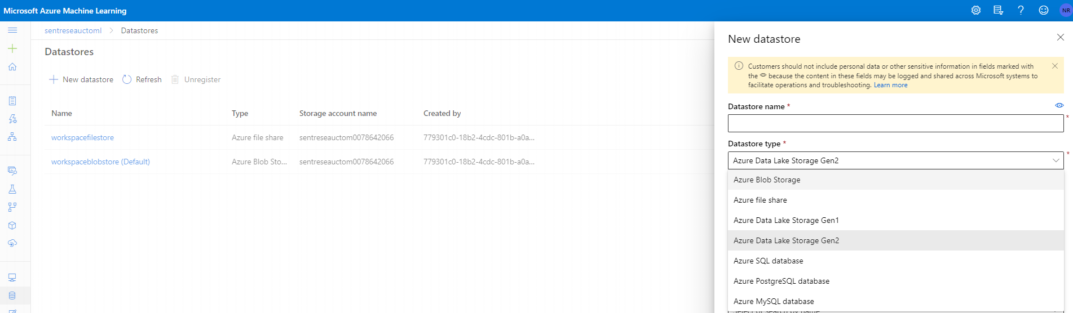
Task: Click the Datastores breadcrumb text
Action: pos(139,30)
